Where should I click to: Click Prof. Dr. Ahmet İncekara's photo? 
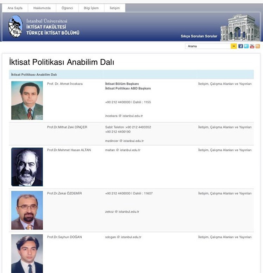pyautogui.click(x=27, y=101)
